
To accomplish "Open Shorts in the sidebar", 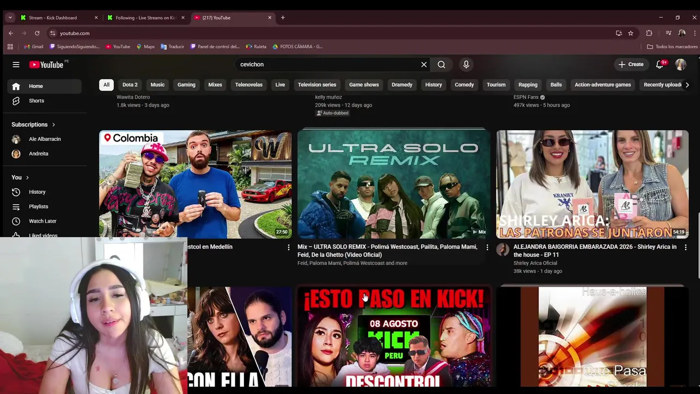I will coord(44,101).
